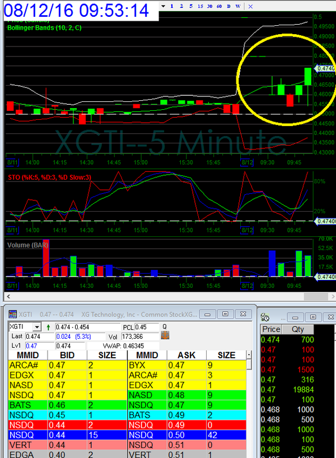The width and height of the screenshot is (336, 458).
Task: Select the 1-minute chart interval
Action: pyautogui.click(x=172, y=6)
